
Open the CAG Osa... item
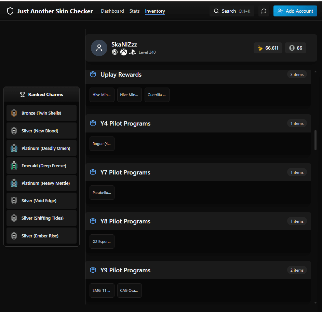pyautogui.click(x=129, y=290)
